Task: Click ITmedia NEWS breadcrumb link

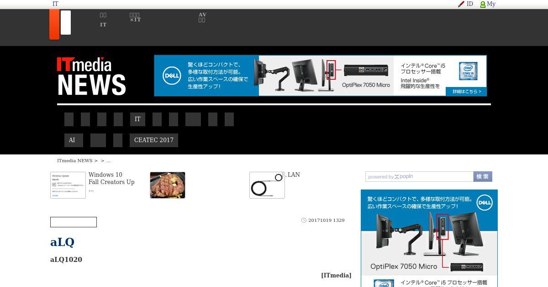Action: [x=75, y=161]
